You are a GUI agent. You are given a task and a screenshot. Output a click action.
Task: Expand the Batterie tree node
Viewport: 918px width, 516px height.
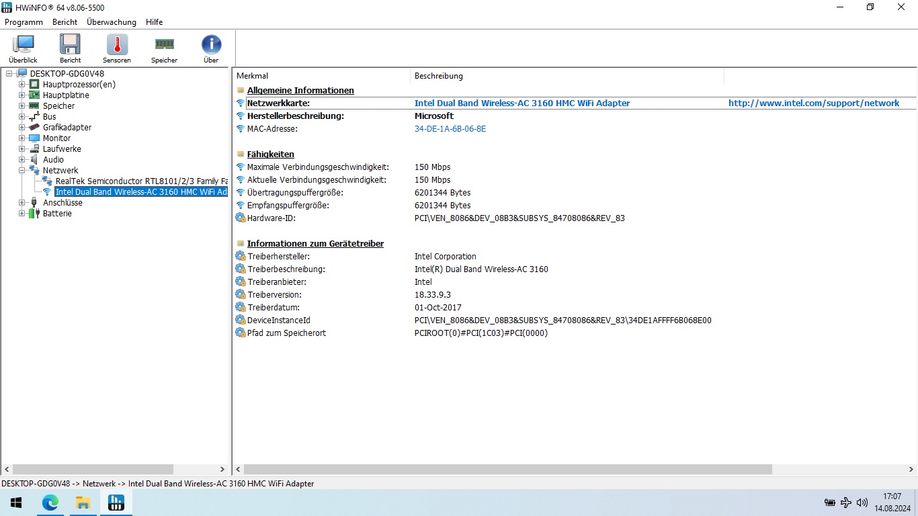22,214
